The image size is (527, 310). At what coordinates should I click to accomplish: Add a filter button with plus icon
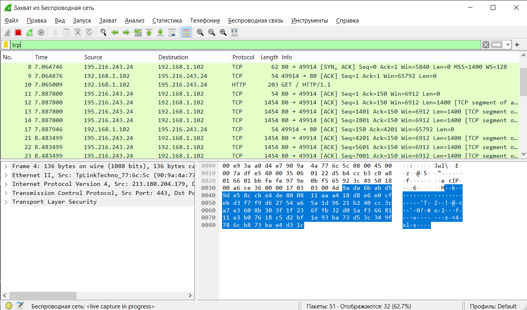click(x=517, y=45)
